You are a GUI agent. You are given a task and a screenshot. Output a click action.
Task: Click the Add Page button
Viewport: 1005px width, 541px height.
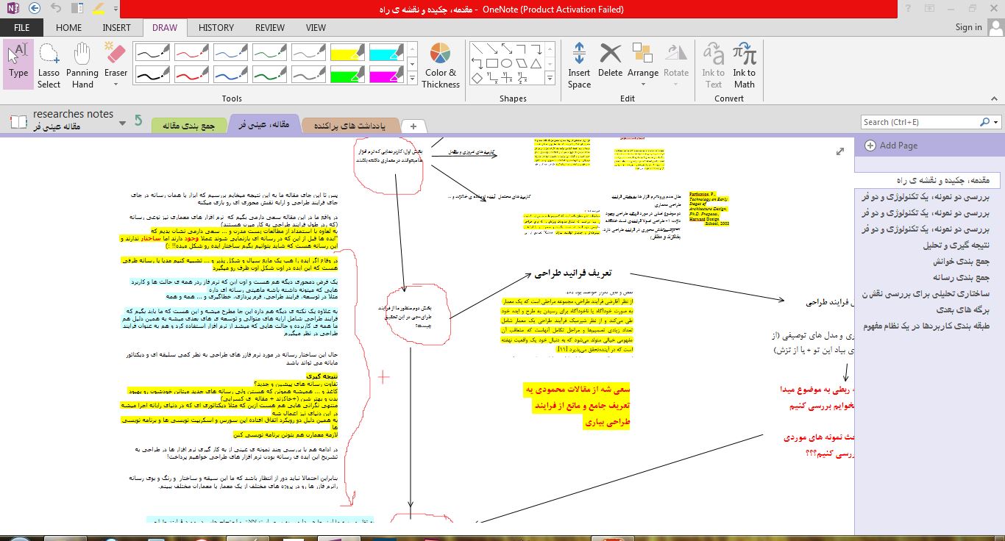[892, 146]
